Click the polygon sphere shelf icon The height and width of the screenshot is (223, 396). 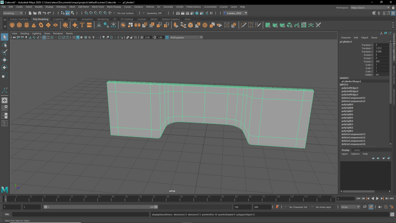tap(12, 25)
